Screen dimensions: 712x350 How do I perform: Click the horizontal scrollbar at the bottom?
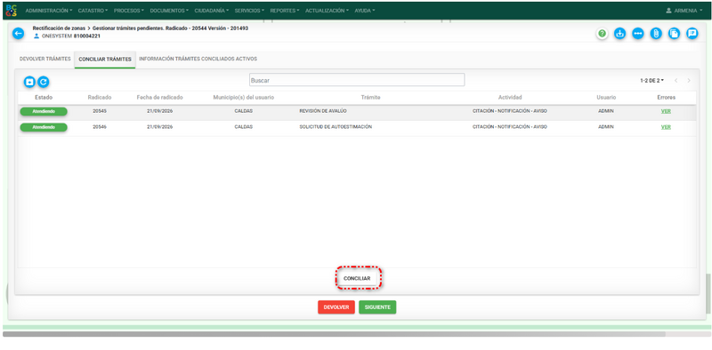click(335, 334)
